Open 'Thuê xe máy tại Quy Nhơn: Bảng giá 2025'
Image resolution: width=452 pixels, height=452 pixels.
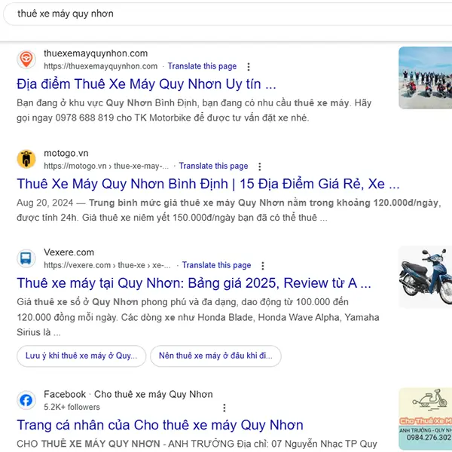(194, 283)
